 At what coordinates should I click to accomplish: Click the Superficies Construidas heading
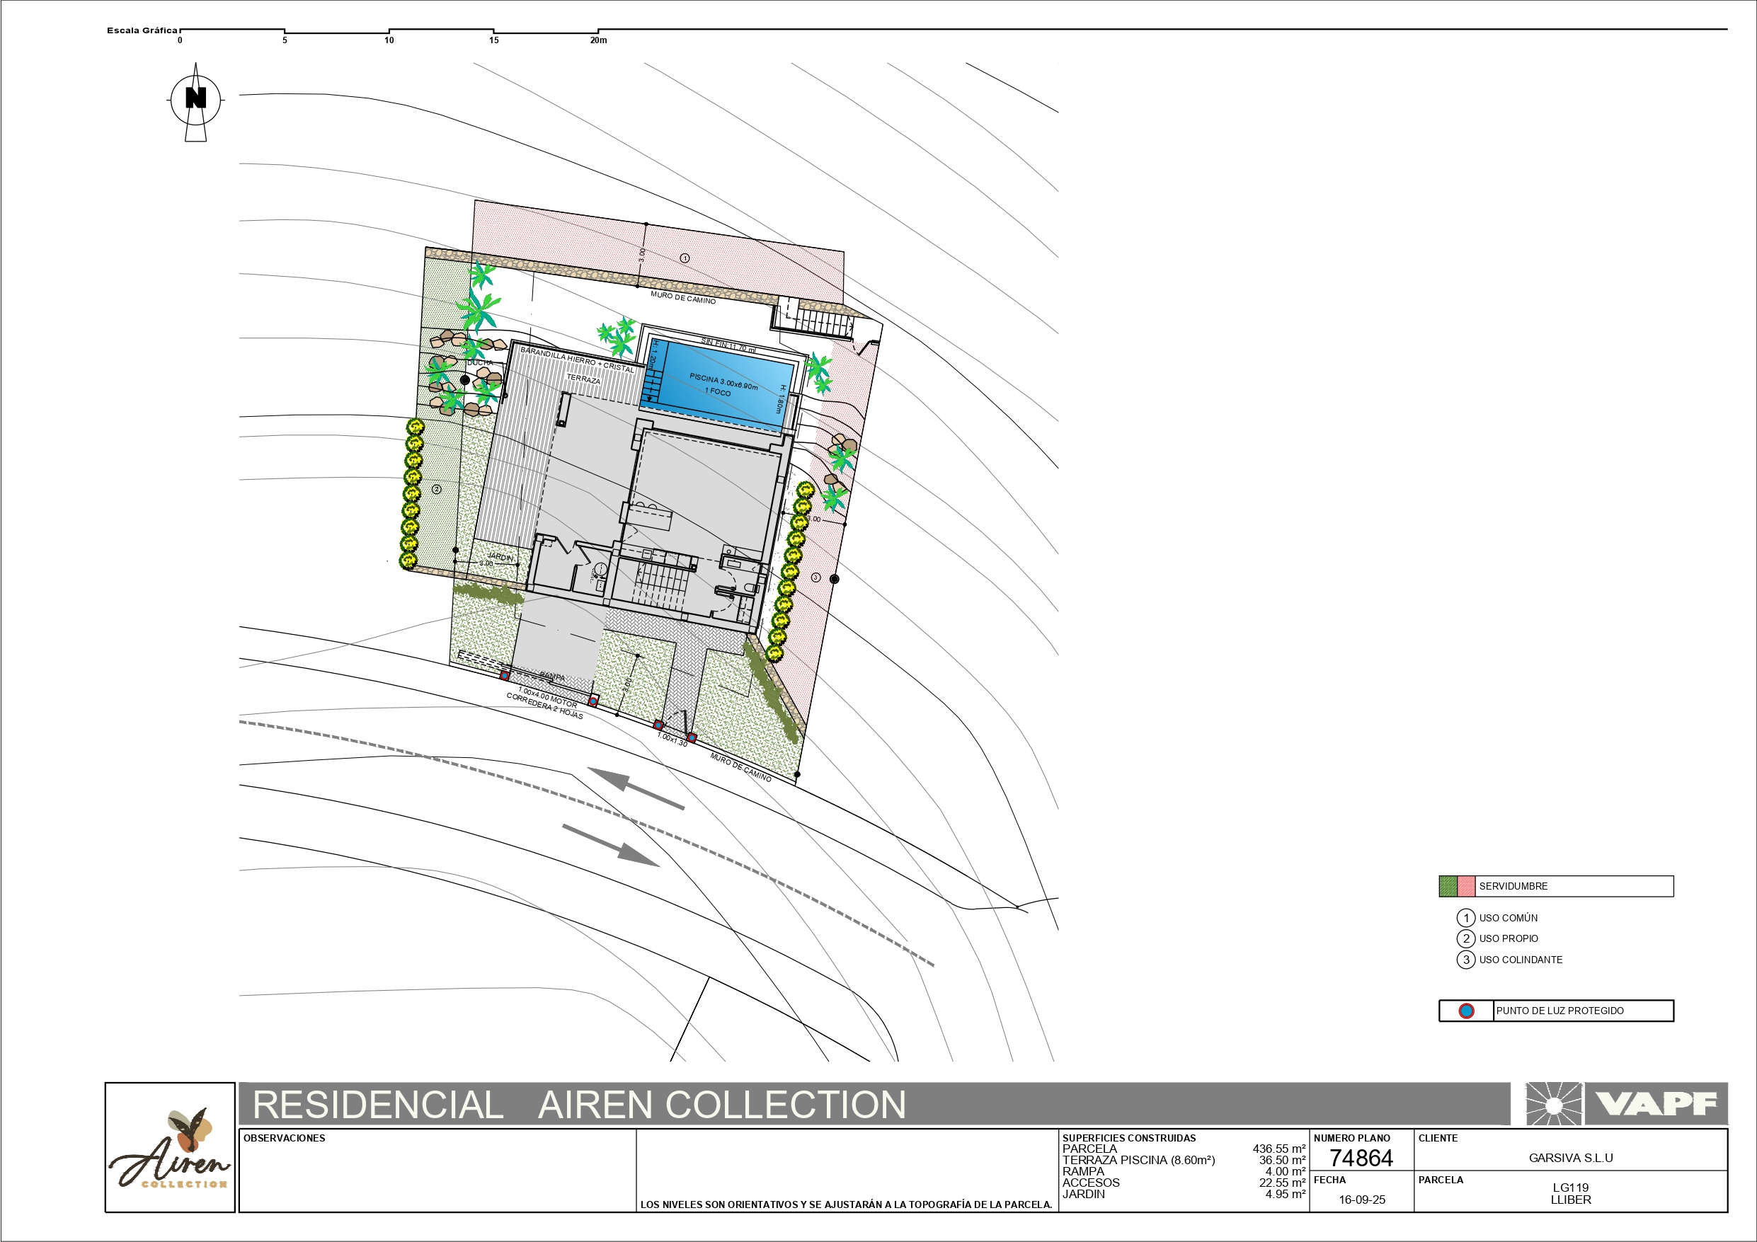tap(1128, 1138)
